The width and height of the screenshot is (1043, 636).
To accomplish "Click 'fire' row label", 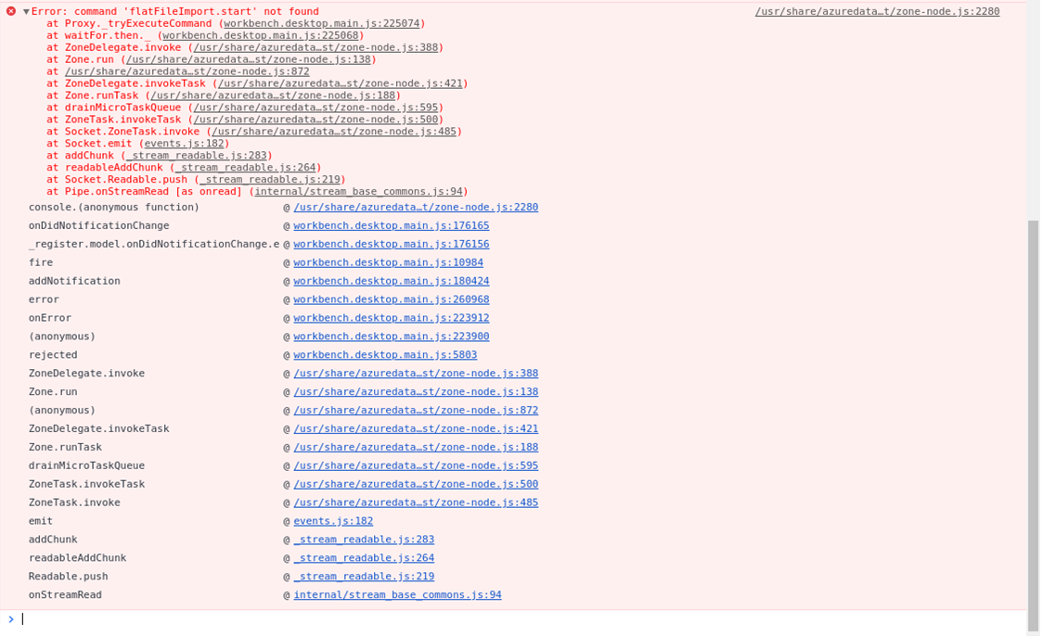I will [41, 262].
